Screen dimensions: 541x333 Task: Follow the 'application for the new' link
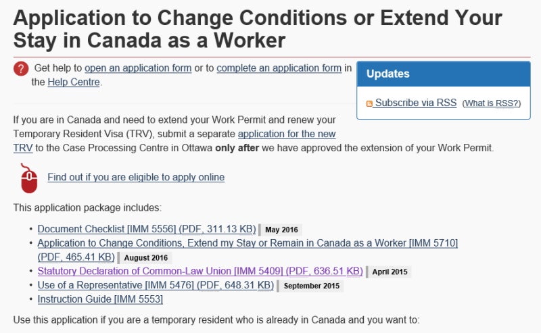coord(287,134)
